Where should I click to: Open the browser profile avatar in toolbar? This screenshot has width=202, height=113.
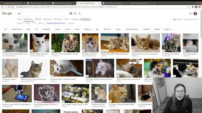pyautogui.click(x=196, y=7)
